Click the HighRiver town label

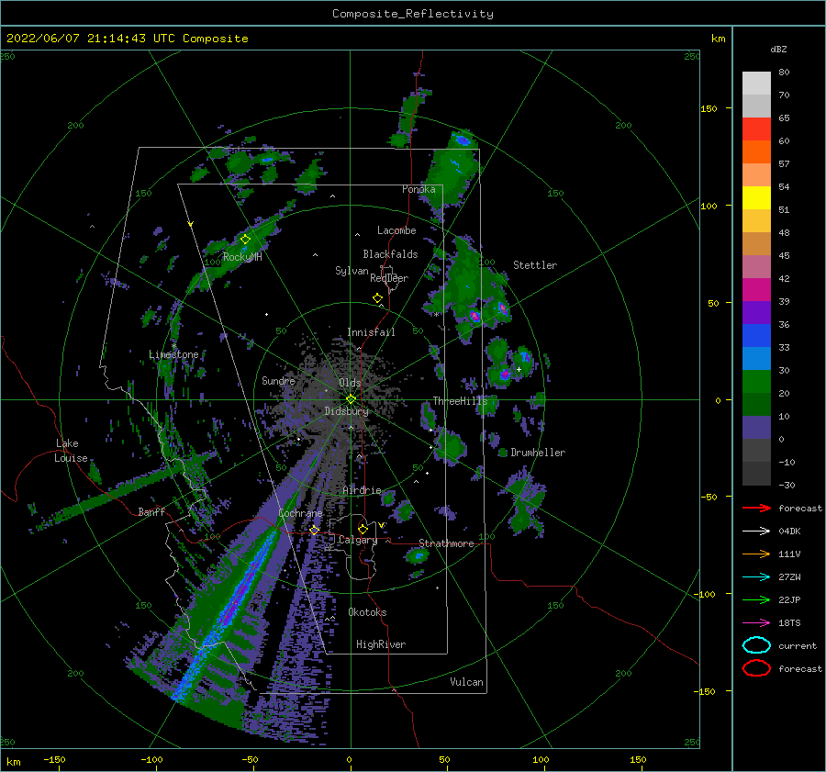(x=381, y=644)
